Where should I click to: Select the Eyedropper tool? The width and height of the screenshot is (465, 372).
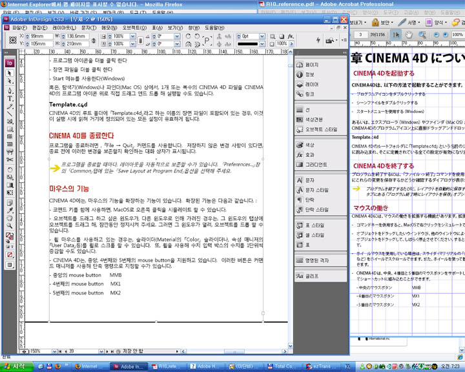pos(10,211)
